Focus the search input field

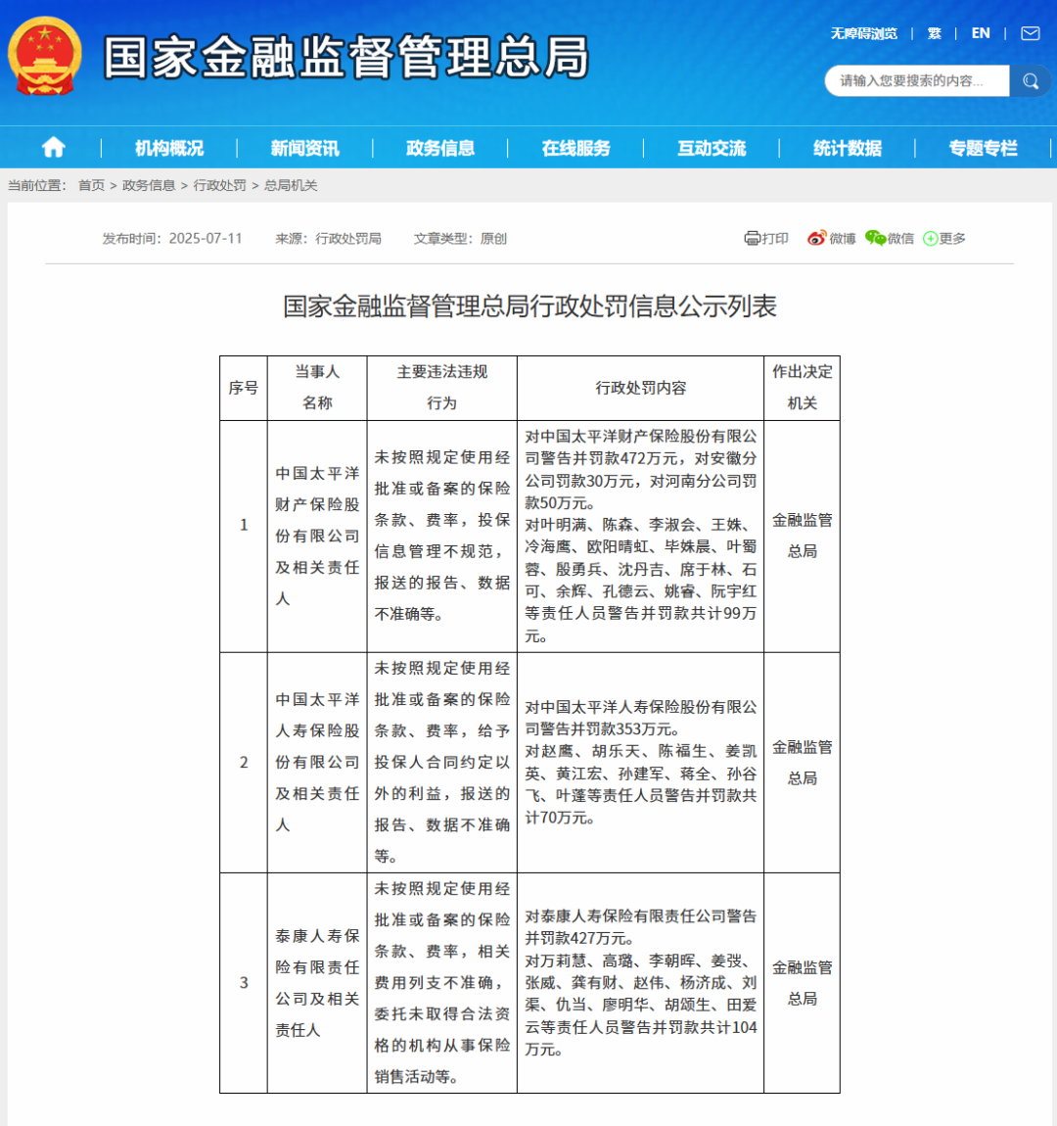[x=917, y=81]
